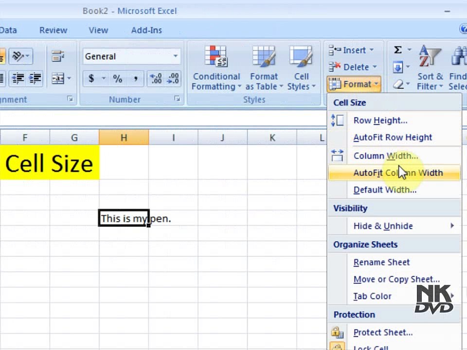
Task: Click the Protect Sheet lock icon
Action: (337, 332)
